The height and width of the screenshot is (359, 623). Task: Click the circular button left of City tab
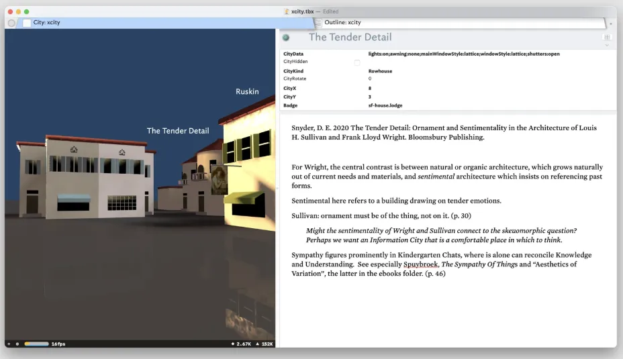point(11,23)
